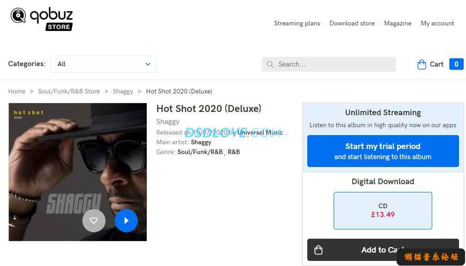Play the album preview with blue play button
The width and height of the screenshot is (466, 266).
[x=126, y=221]
